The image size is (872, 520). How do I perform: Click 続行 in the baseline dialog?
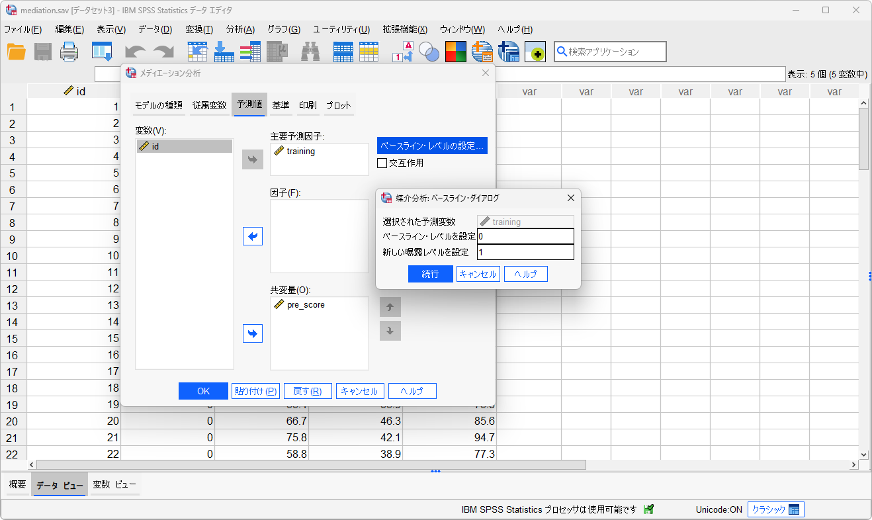(431, 274)
